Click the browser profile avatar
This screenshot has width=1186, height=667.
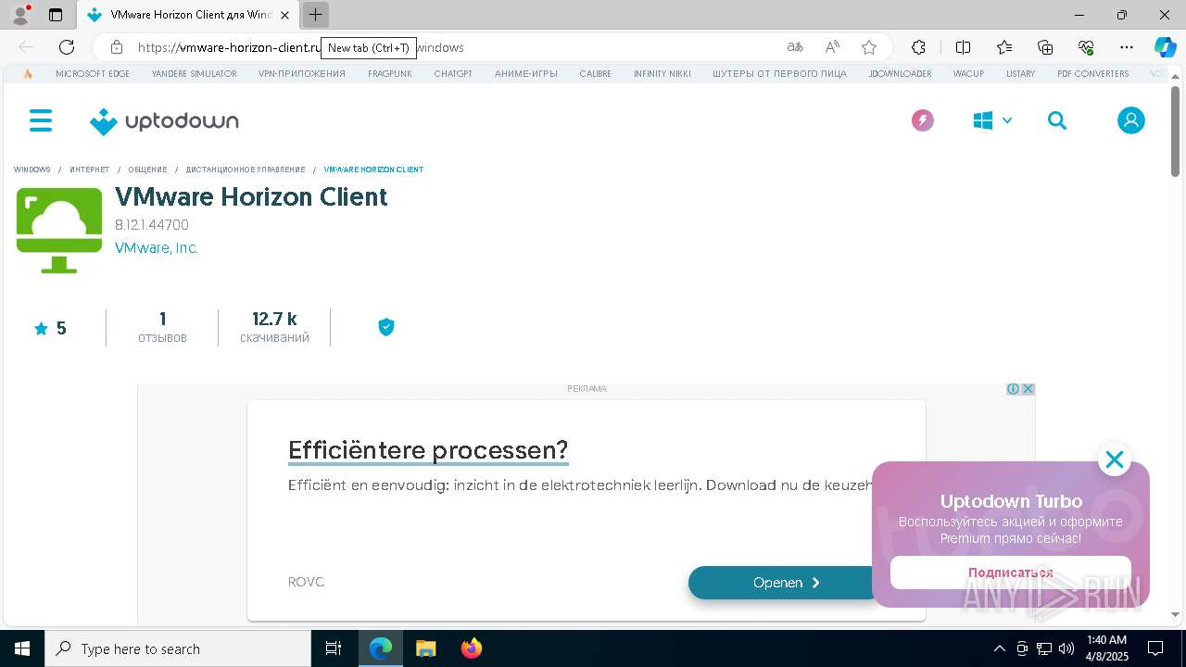(20, 15)
